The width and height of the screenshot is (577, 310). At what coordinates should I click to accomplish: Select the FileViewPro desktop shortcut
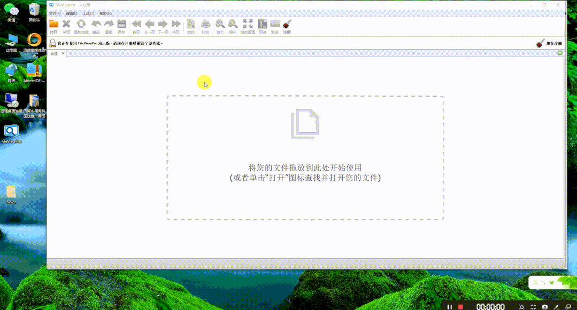(x=11, y=134)
